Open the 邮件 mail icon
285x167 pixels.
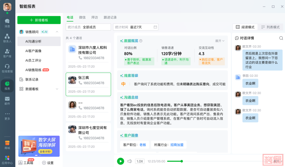tap(7, 100)
